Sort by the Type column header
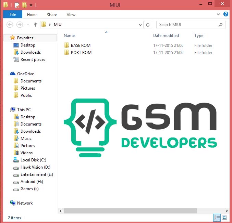 click(x=199, y=36)
